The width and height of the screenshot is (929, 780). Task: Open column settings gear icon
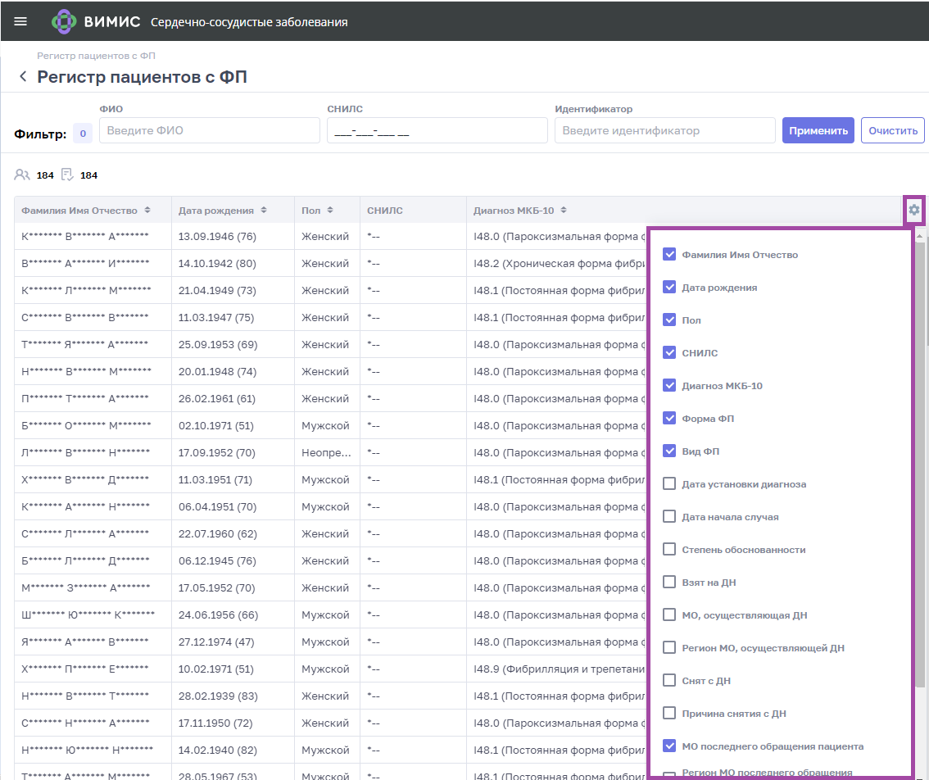(x=914, y=211)
